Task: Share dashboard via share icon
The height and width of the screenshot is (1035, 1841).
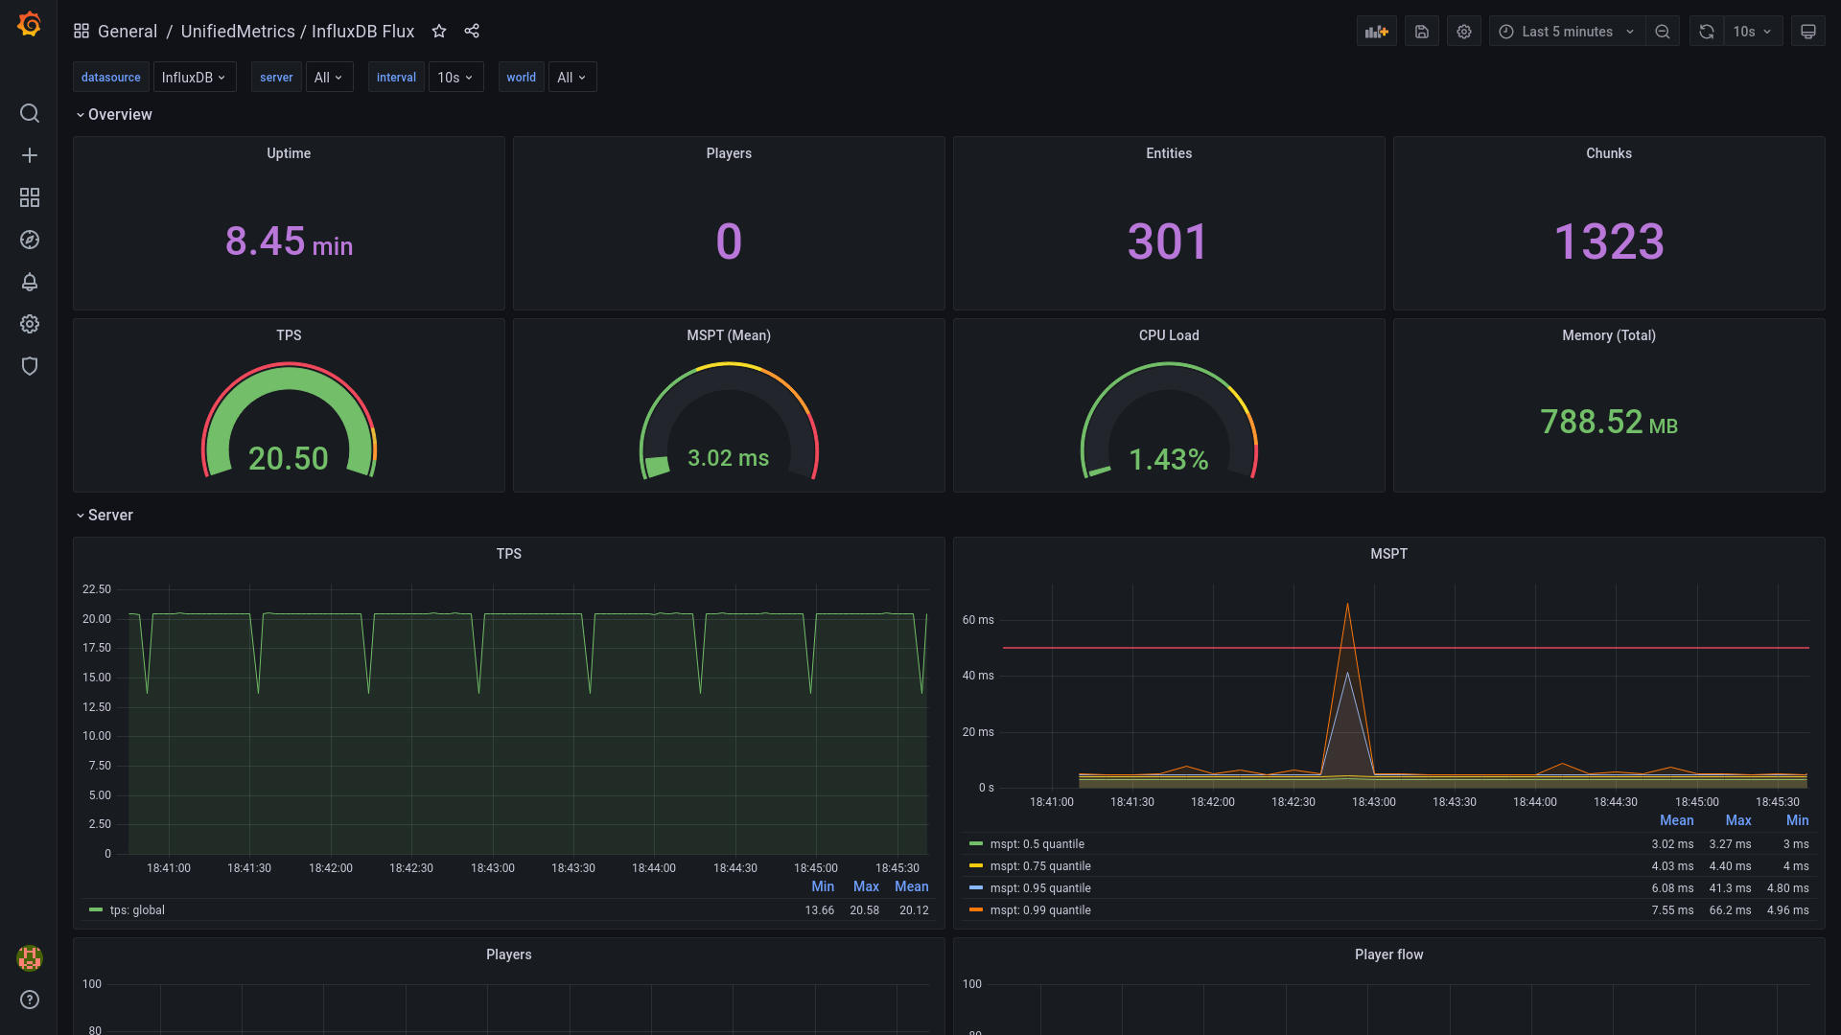Action: 472,32
